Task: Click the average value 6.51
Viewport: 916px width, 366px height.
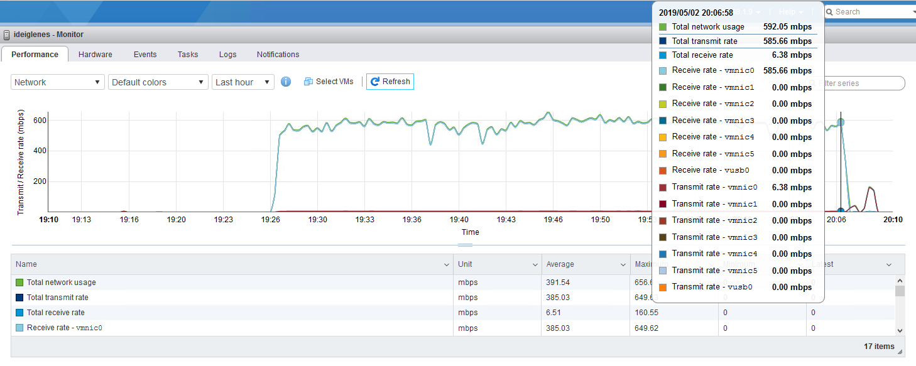Action: 554,313
